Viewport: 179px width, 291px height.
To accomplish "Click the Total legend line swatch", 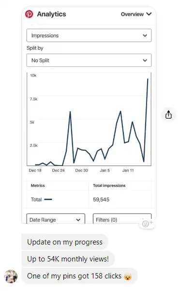I will [x=48, y=199].
